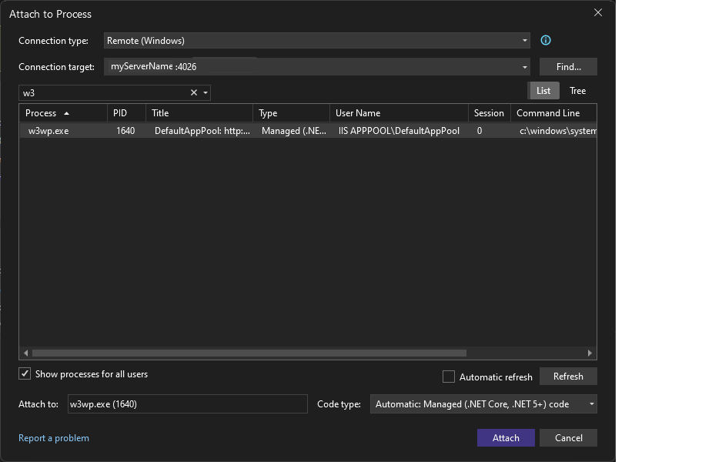This screenshot has height=462, width=702.
Task: Enable Automatic refresh
Action: 449,377
